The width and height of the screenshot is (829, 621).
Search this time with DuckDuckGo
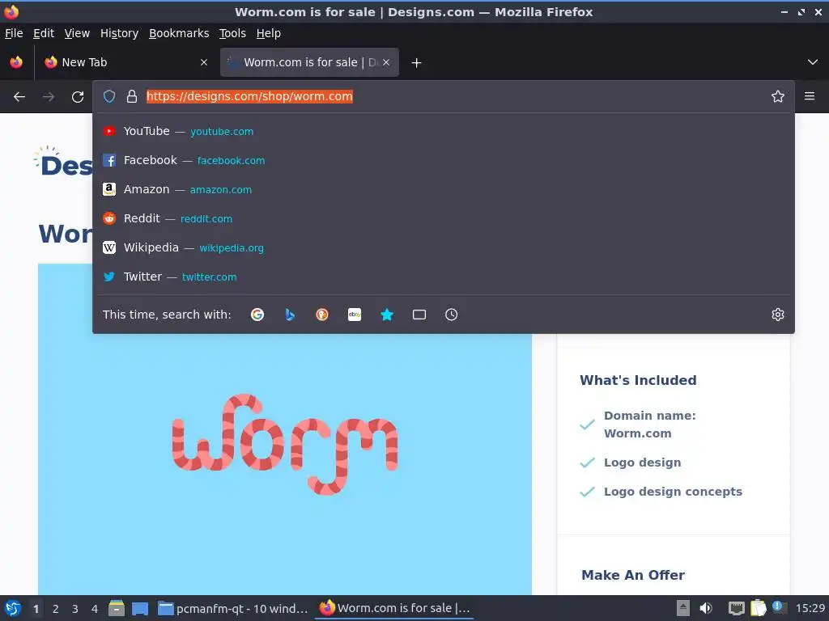(322, 315)
